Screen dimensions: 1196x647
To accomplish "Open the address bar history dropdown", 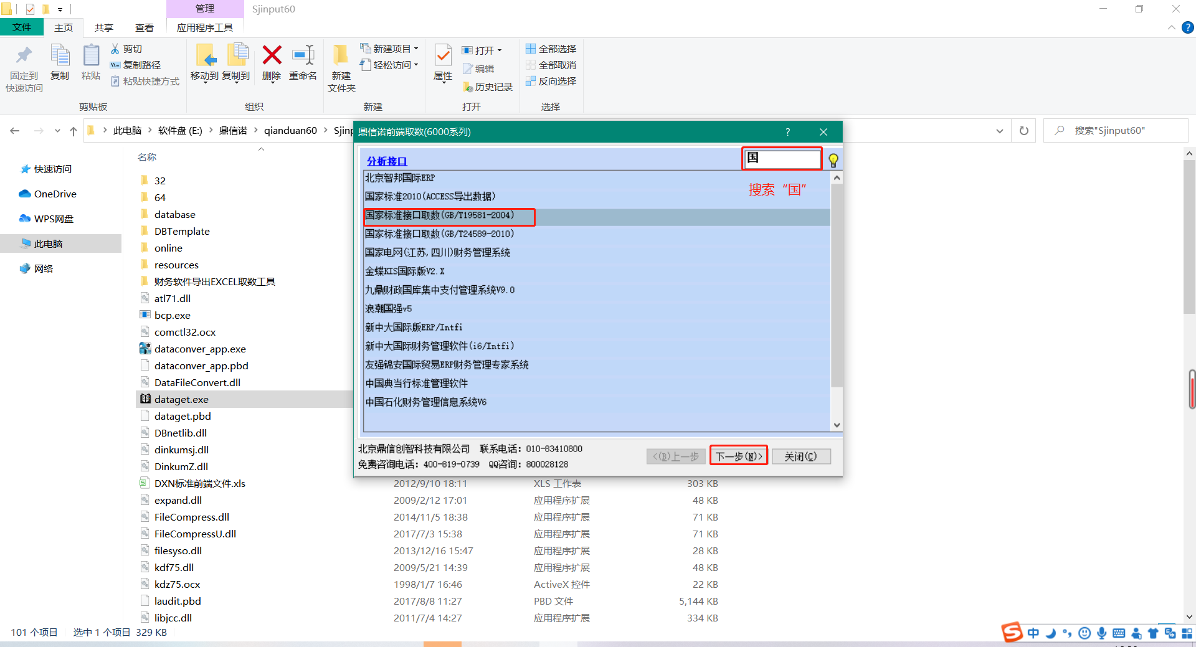I will pos(1000,131).
